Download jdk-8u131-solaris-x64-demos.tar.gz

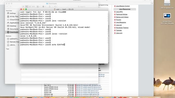87,93
